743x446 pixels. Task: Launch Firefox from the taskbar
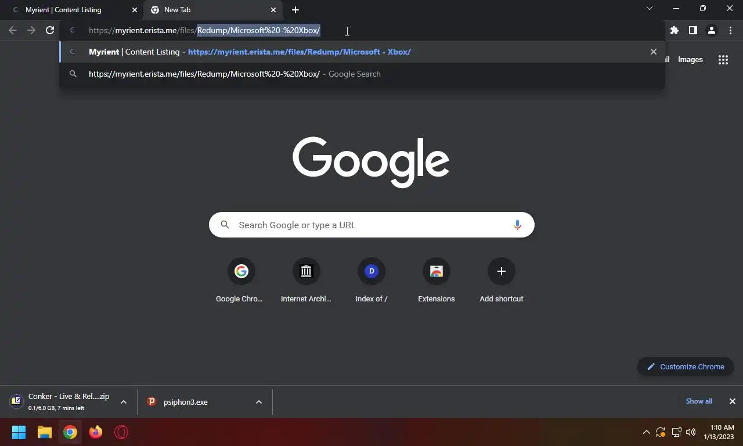tap(96, 432)
